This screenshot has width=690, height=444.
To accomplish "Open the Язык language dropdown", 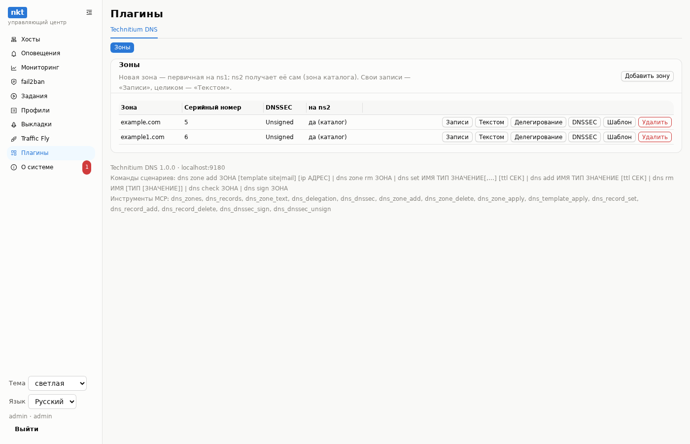I will [52, 402].
